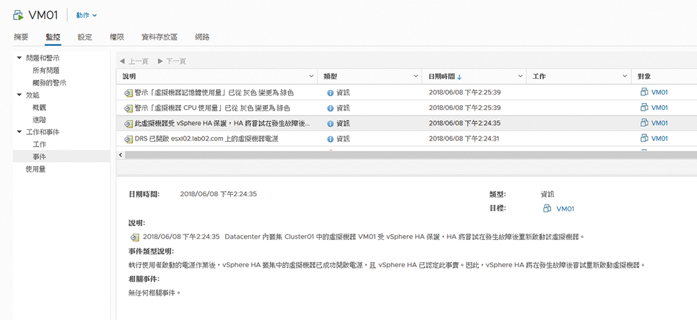Click the VM01 powered-on VM icon in header
697x320 pixels.
[18, 15]
